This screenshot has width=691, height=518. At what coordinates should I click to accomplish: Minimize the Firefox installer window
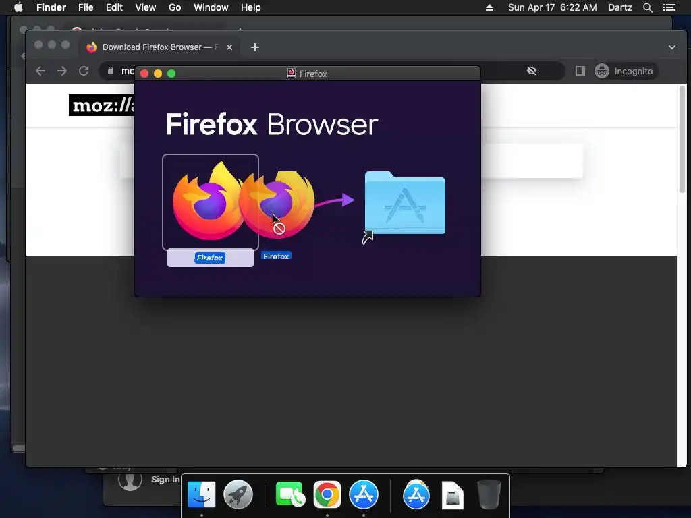(158, 74)
